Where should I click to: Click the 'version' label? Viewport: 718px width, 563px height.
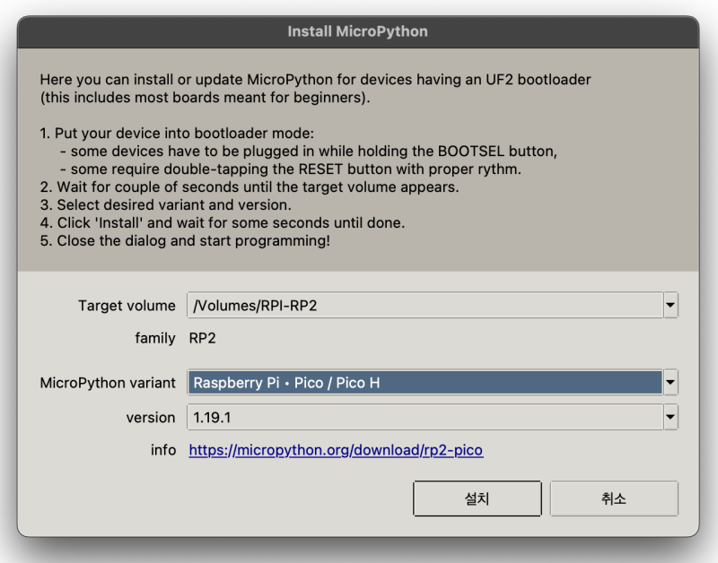coord(151,417)
